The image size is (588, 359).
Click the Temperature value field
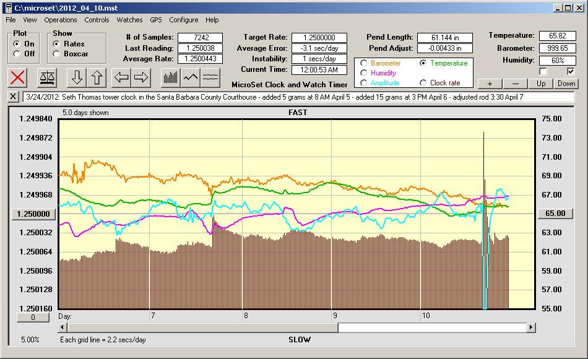point(557,36)
